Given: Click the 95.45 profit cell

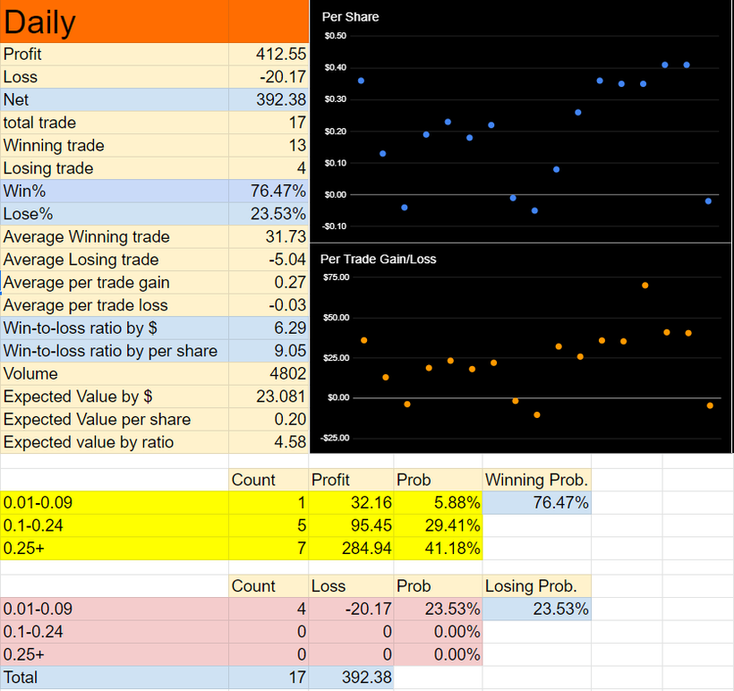Looking at the screenshot, I should (x=350, y=525).
